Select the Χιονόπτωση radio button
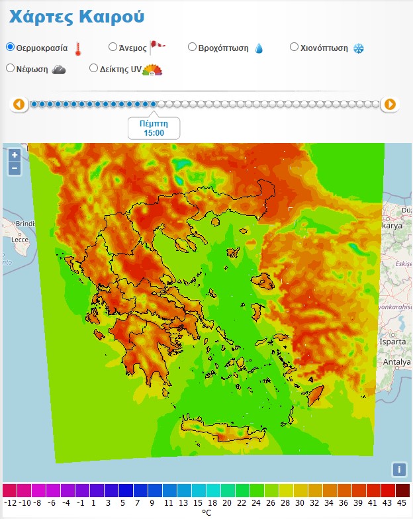Image resolution: width=413 pixels, height=519 pixels. click(295, 47)
